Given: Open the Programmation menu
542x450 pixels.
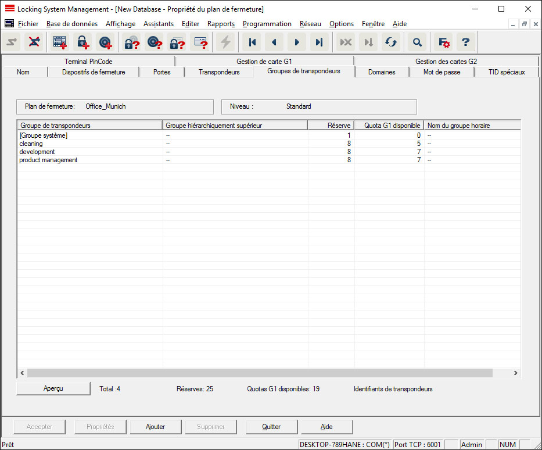Looking at the screenshot, I should tap(267, 24).
